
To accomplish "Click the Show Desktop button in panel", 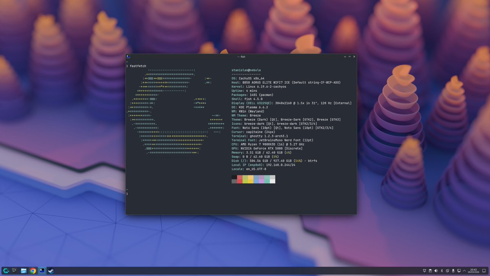I will 484,271.
